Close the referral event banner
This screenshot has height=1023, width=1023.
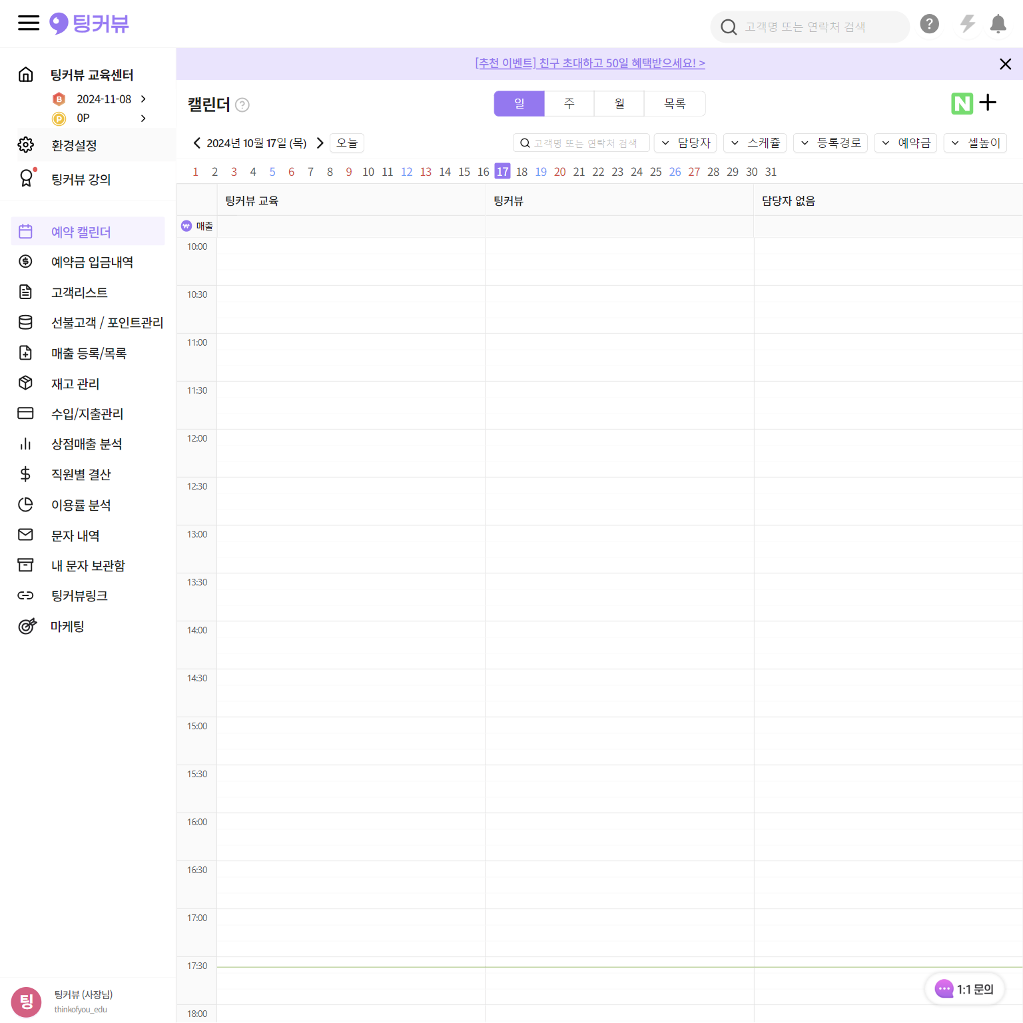pos(1005,64)
